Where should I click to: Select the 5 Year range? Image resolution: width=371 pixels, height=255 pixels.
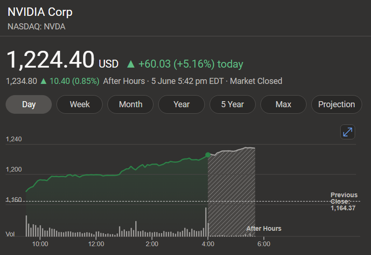232,104
